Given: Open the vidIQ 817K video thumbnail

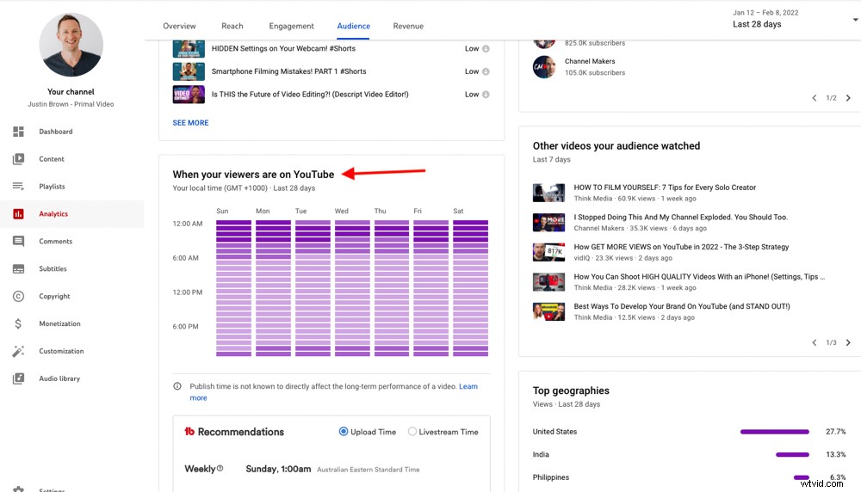Looking at the screenshot, I should 548,252.
